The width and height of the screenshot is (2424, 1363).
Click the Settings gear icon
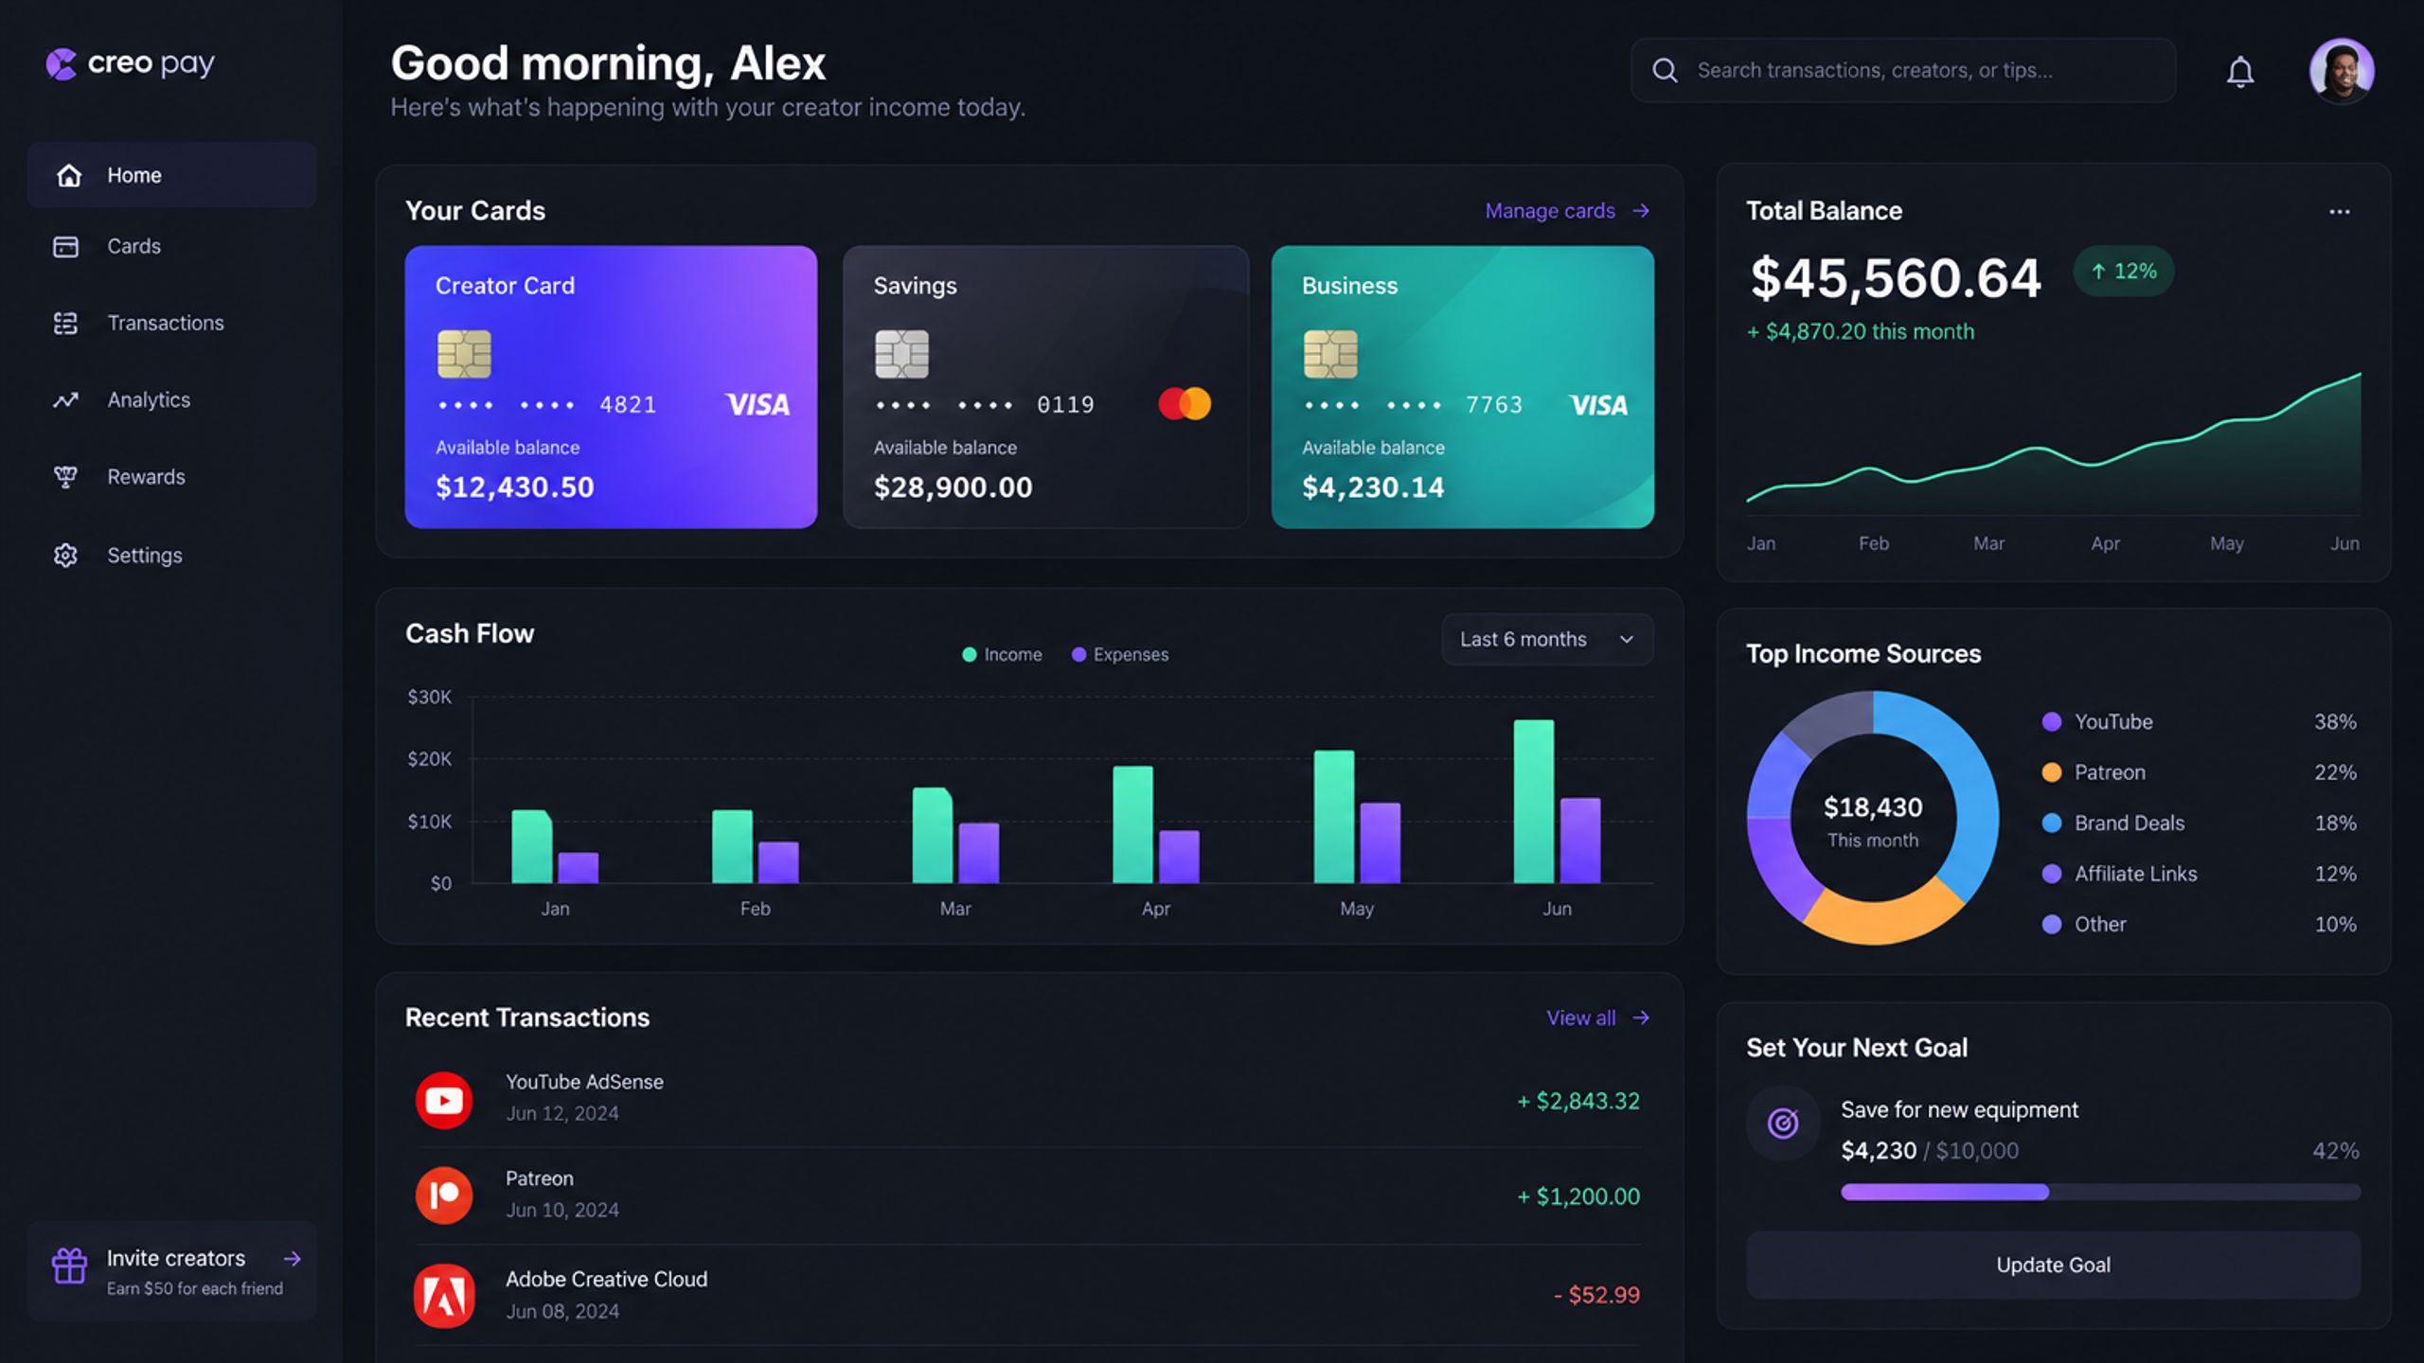(x=65, y=555)
